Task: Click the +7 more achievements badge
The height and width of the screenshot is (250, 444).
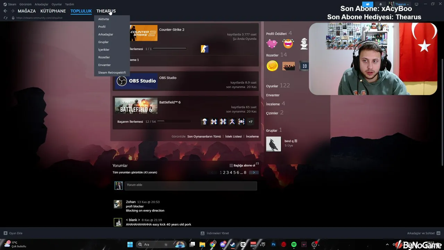Action: (x=250, y=122)
